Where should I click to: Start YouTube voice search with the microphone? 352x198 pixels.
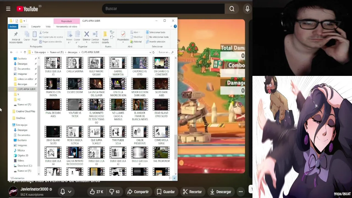pyautogui.click(x=247, y=9)
